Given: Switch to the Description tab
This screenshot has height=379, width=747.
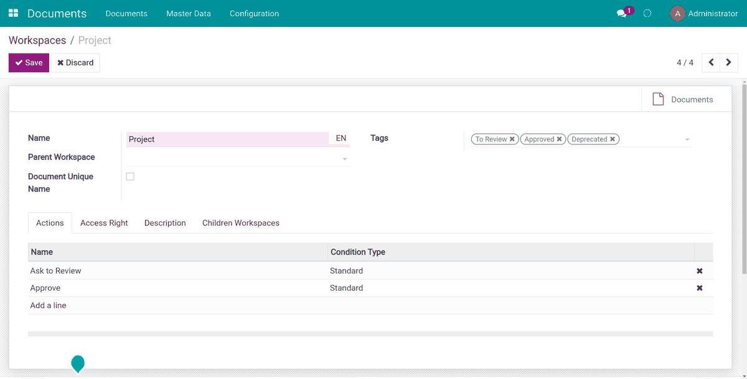Looking at the screenshot, I should 165,223.
